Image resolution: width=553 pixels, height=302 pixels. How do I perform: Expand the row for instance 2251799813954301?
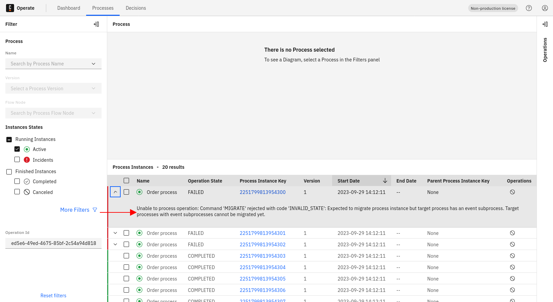(x=115, y=233)
